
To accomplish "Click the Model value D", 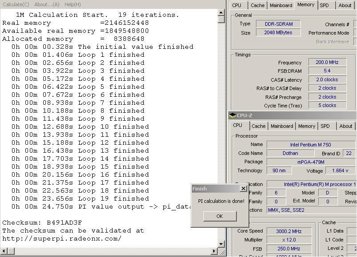I will pyautogui.click(x=328, y=193).
